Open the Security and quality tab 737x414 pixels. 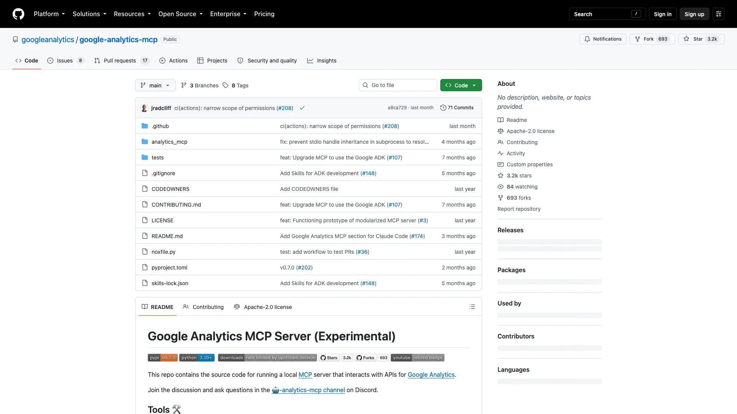(x=267, y=61)
